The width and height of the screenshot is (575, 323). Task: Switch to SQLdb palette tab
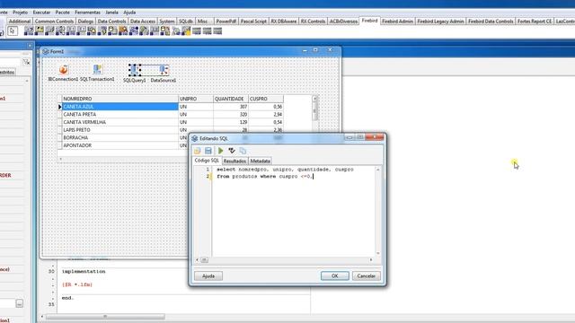(186, 22)
